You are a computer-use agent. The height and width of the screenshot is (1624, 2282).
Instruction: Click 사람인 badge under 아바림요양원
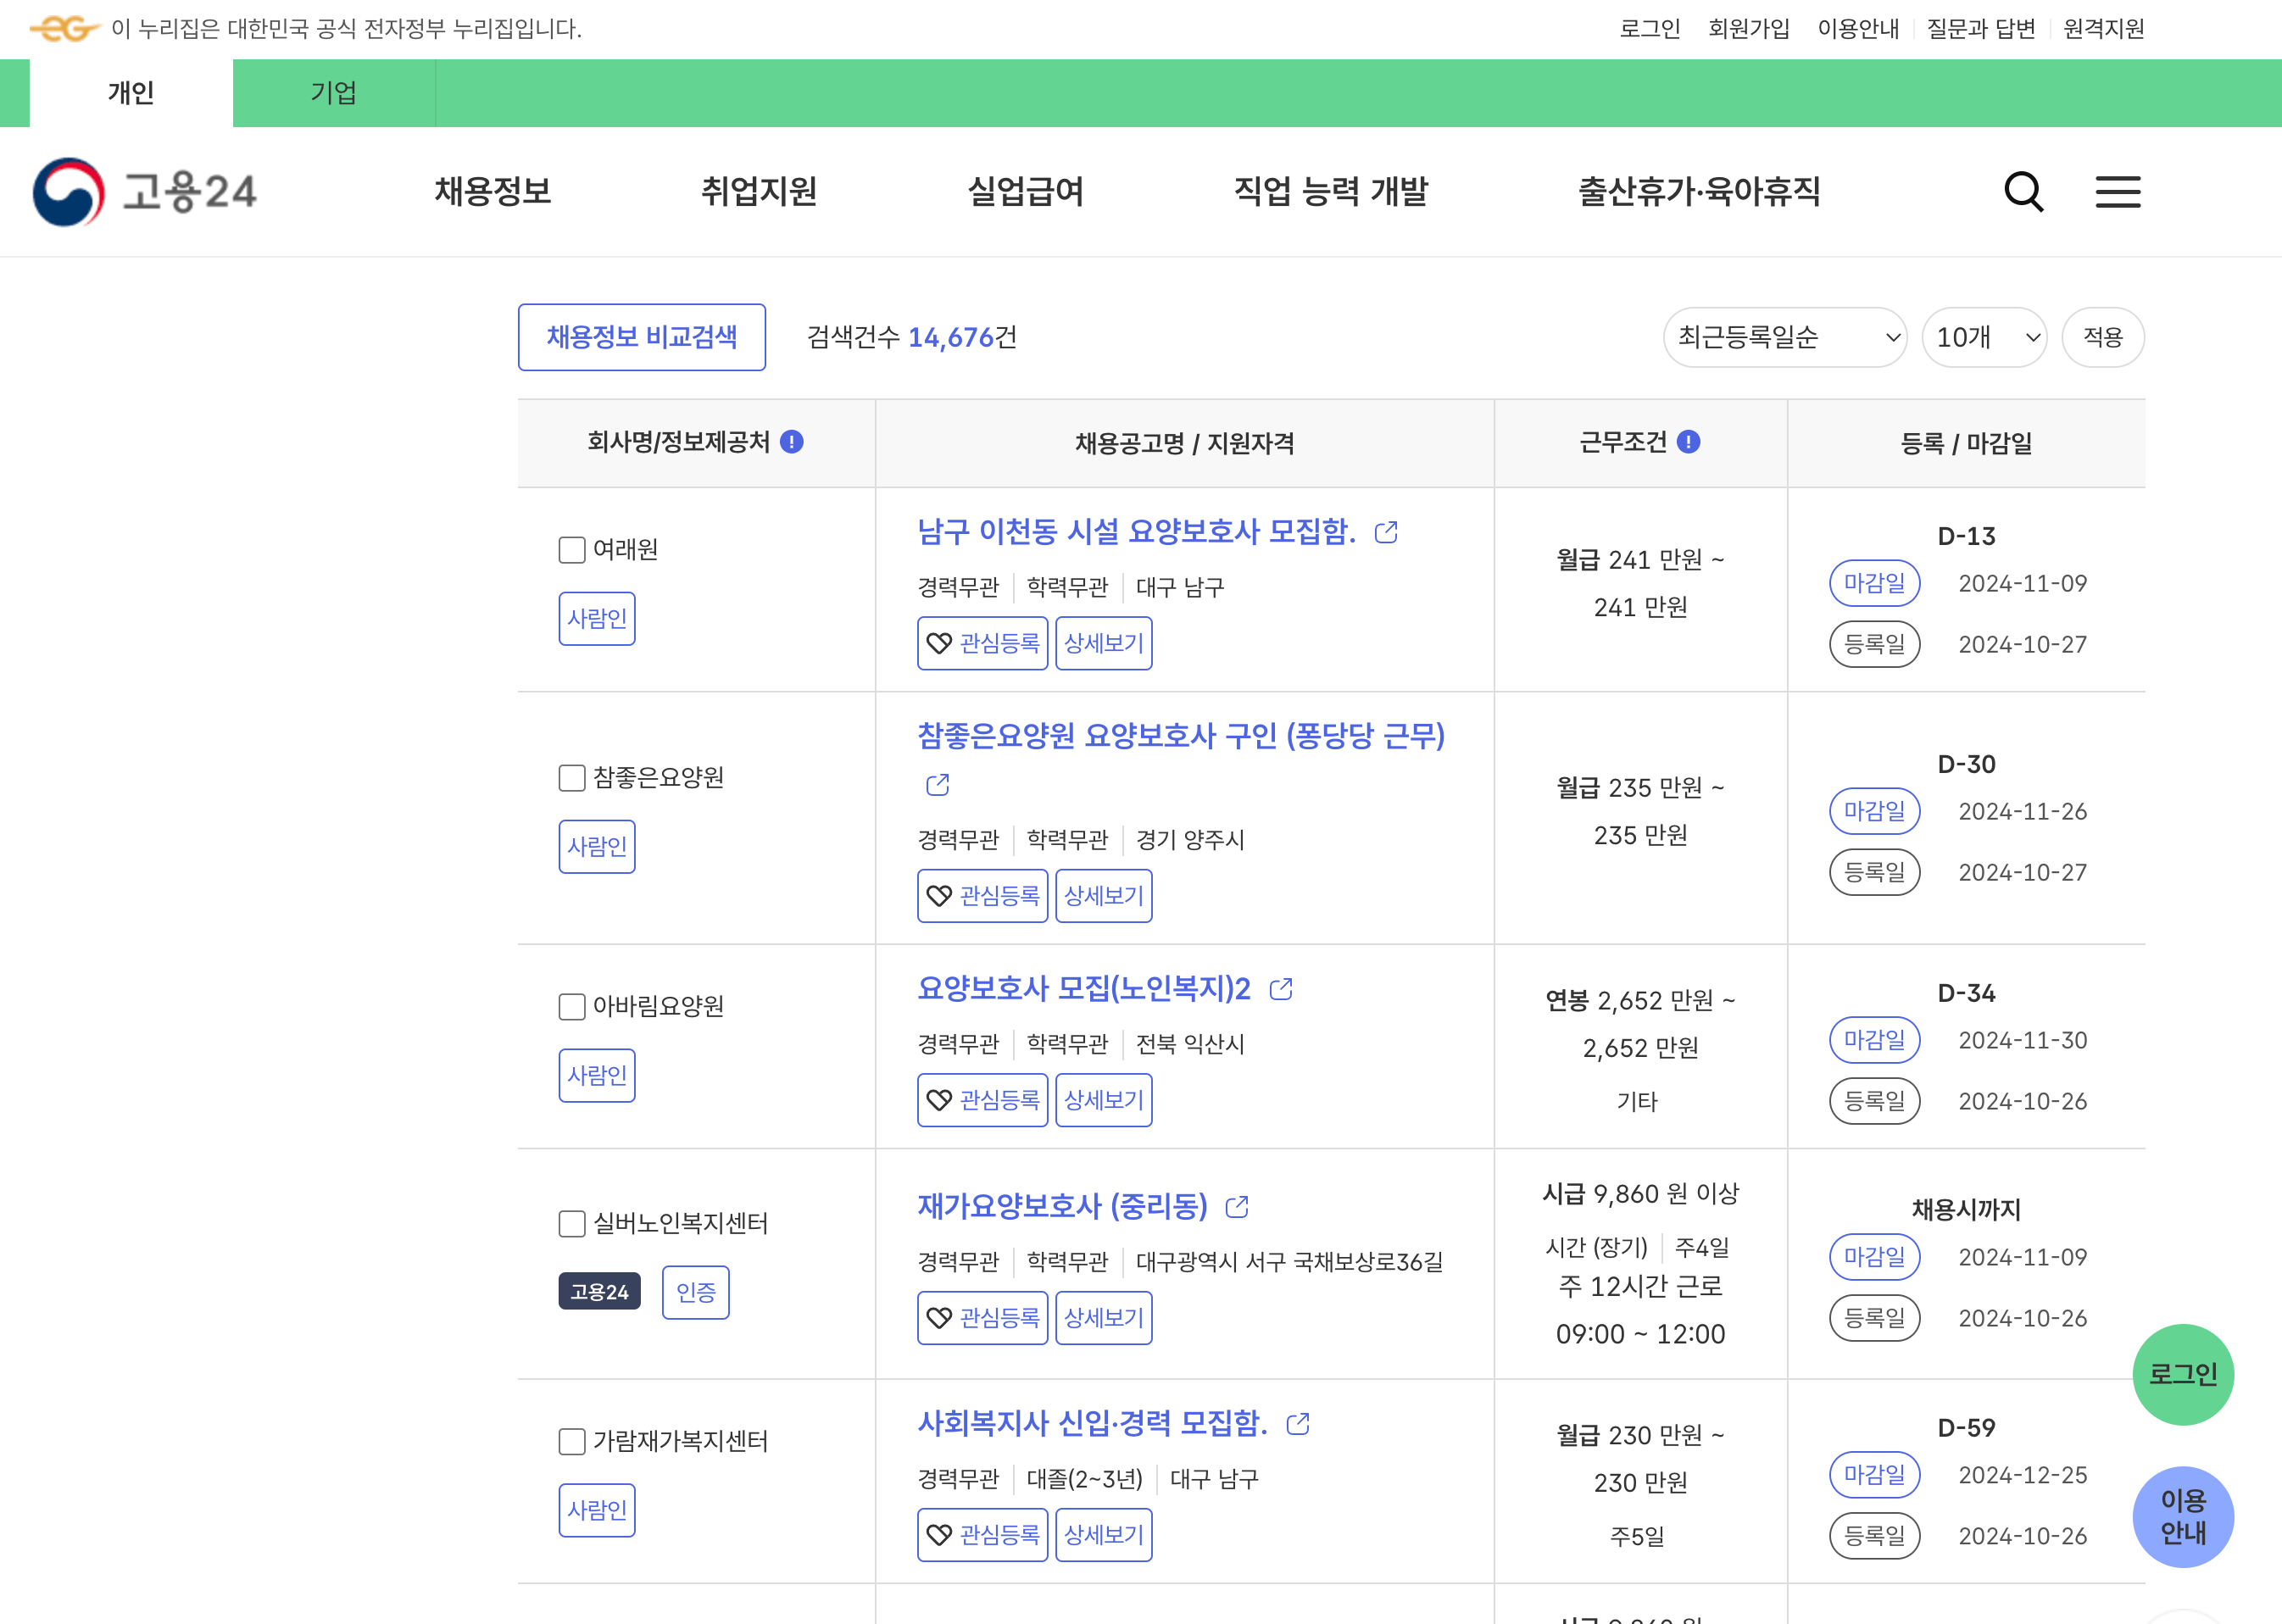(x=597, y=1076)
